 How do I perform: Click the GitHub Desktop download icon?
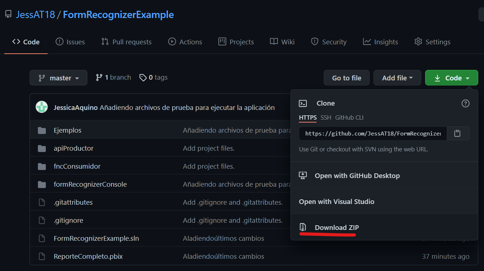(303, 176)
